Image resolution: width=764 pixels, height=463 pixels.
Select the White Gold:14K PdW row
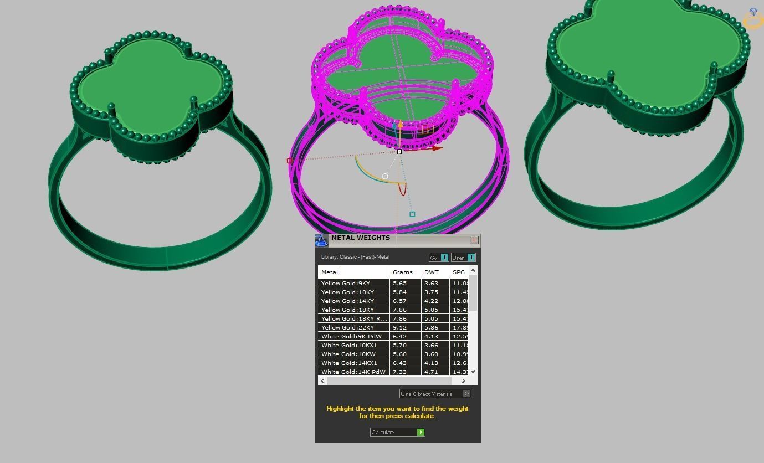tap(393, 372)
